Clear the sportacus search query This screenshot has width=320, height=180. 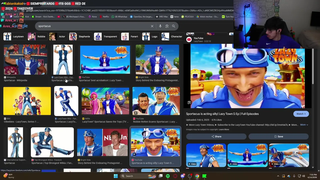click(152, 26)
